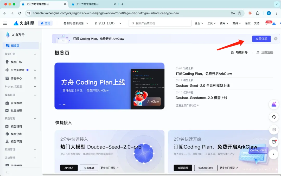Open a new browser tab
This screenshot has height=176, width=281.
(122, 4)
